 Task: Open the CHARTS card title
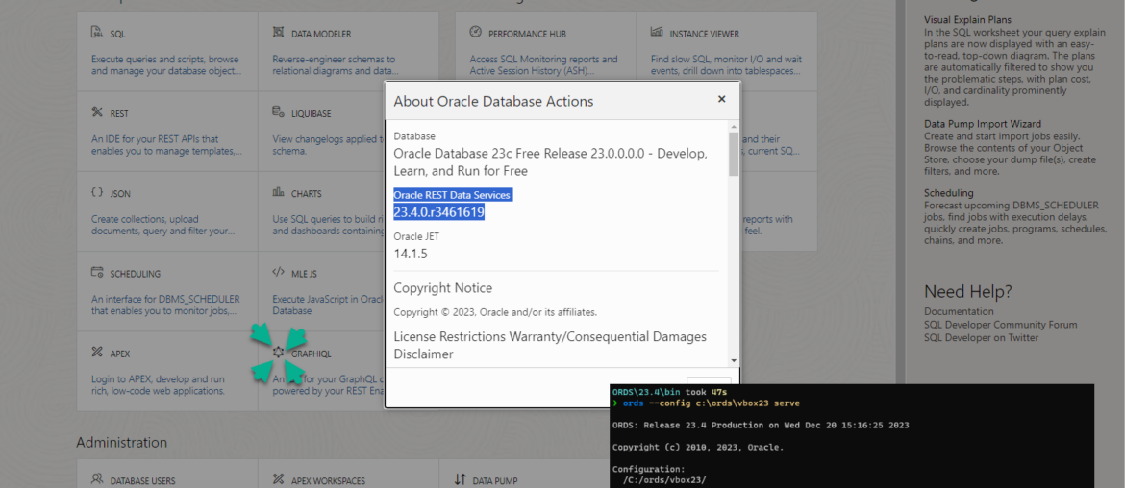[307, 194]
